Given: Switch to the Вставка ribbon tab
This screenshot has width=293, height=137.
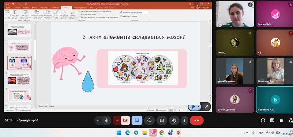Looking at the screenshot, I should [25, 7].
